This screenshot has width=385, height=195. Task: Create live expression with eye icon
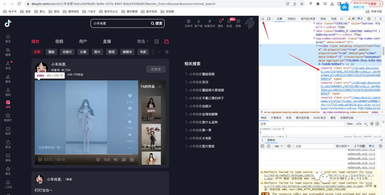[289, 146]
